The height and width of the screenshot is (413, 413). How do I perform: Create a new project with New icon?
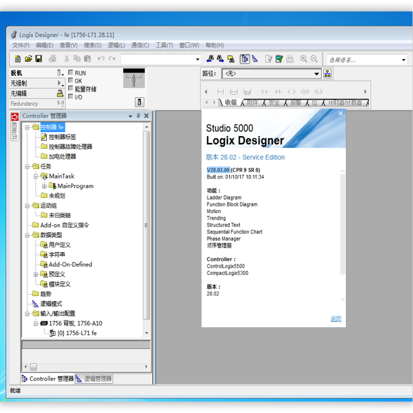click(x=17, y=59)
